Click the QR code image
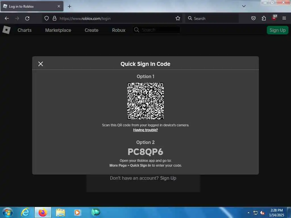Viewport: 291px width, 218px height. 145,101
